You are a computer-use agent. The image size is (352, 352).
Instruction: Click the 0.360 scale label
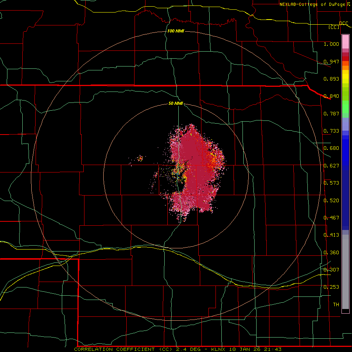(331, 253)
